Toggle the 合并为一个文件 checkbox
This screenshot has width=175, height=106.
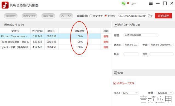click(115, 83)
